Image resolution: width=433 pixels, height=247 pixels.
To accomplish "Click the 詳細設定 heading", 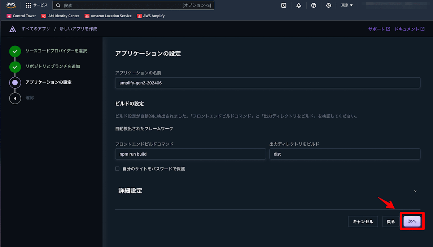I will click(130, 191).
